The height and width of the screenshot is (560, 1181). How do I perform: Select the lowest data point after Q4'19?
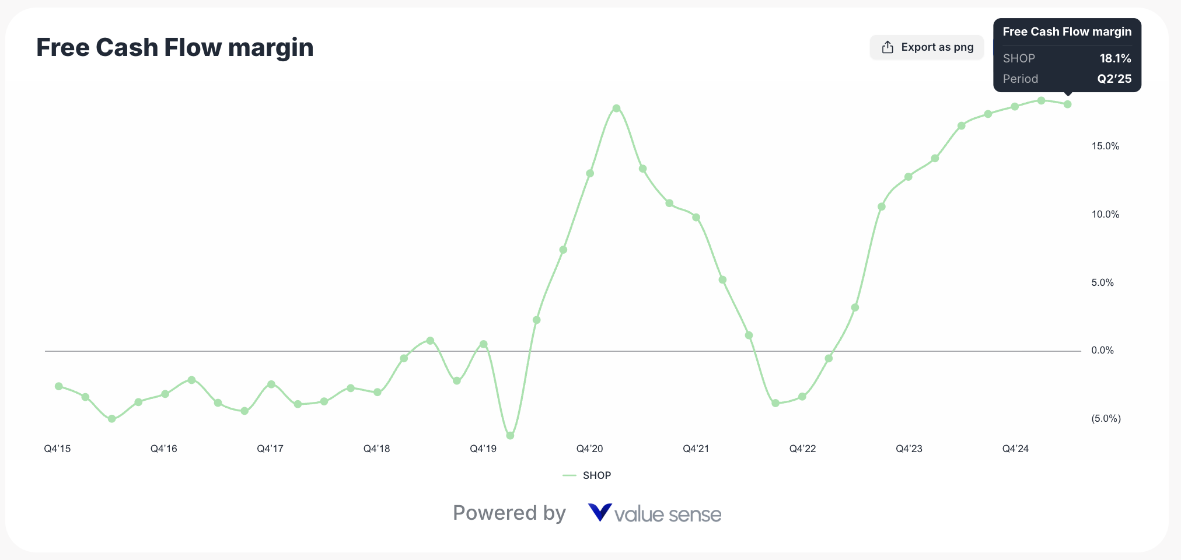click(509, 435)
